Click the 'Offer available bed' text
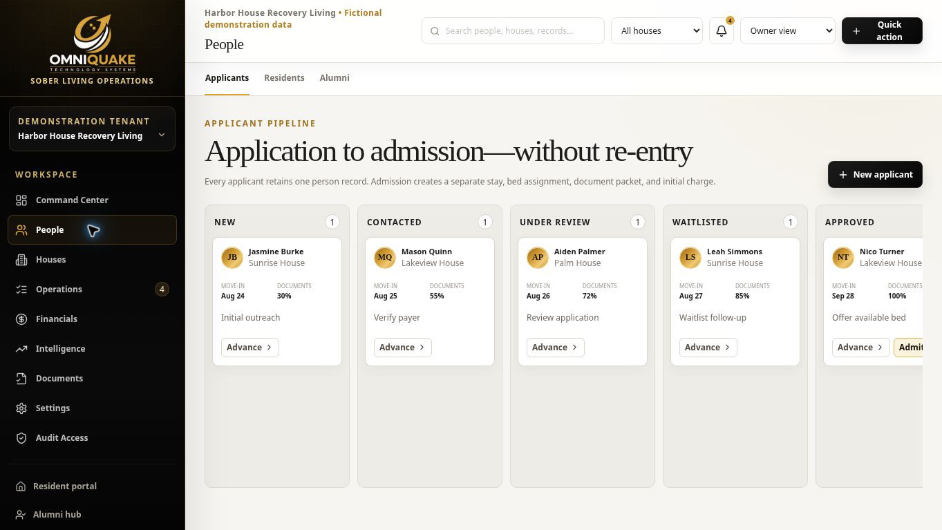The height and width of the screenshot is (530, 942). tap(869, 317)
